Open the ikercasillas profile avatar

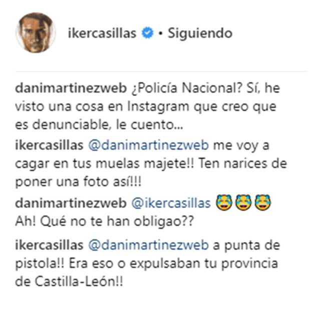click(x=36, y=33)
